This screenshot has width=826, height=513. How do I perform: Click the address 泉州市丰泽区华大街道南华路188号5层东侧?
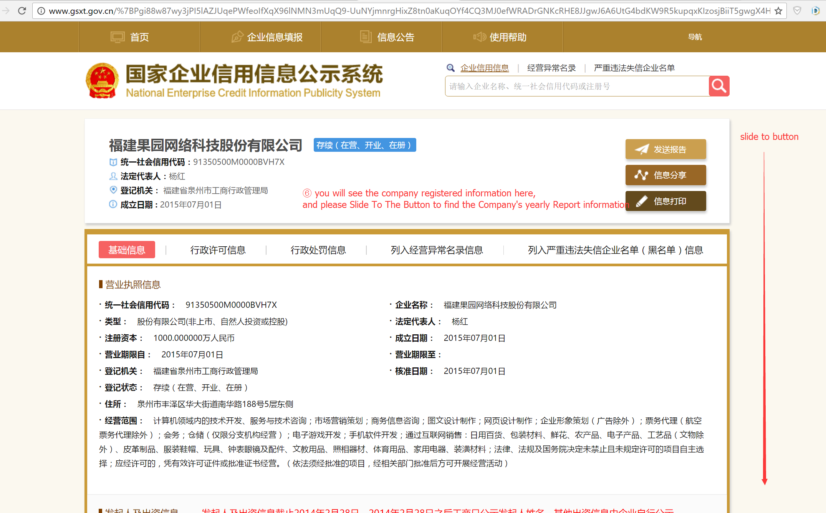tap(215, 404)
